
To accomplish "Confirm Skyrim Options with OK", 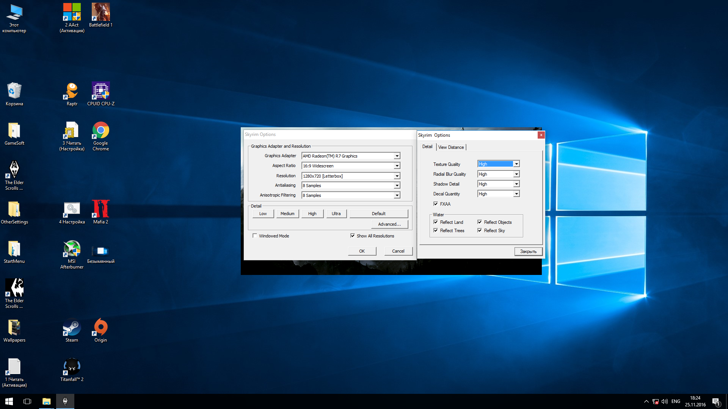I will pos(362,251).
